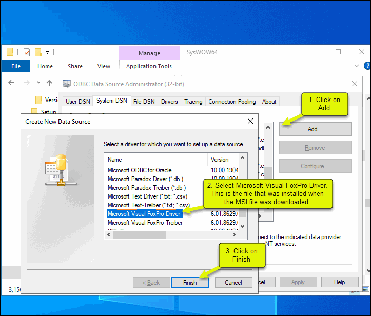Screen dimensions: 371x316
Task: Expand the ribbon with the chevron
Action: pos(357,66)
